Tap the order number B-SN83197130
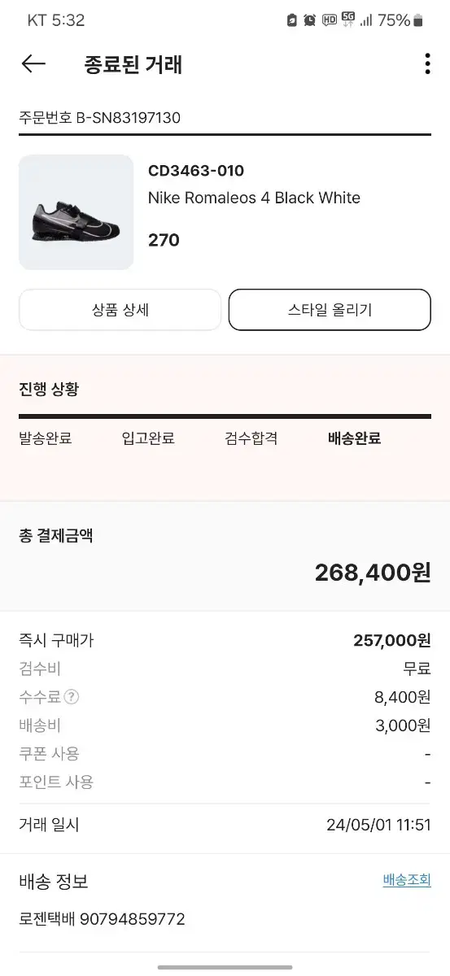 [129, 118]
